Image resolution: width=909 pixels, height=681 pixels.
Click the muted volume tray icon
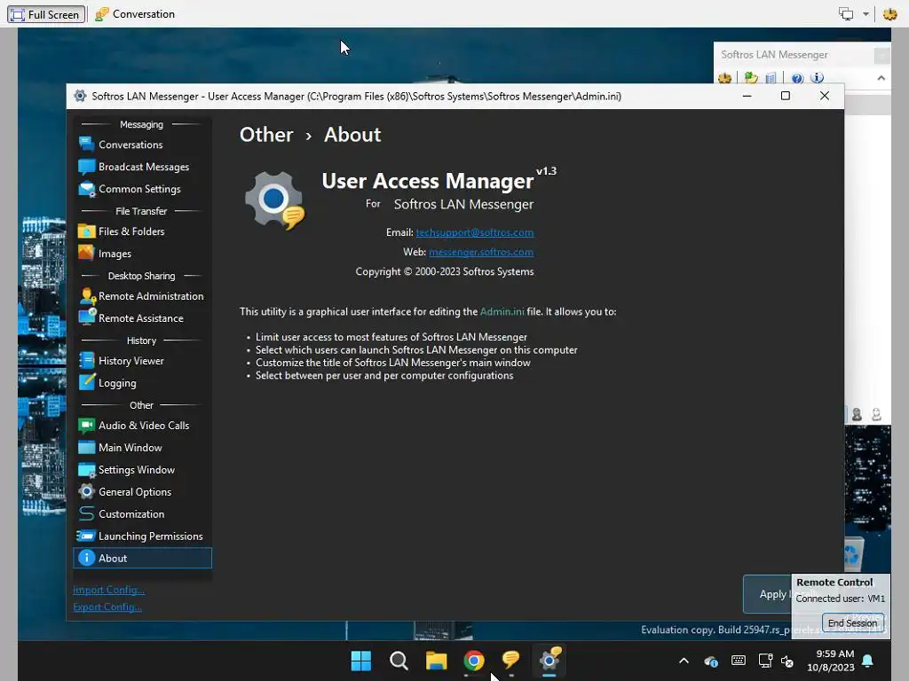[x=787, y=661]
